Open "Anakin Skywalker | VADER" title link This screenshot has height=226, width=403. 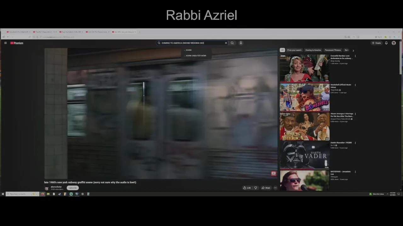(x=341, y=143)
